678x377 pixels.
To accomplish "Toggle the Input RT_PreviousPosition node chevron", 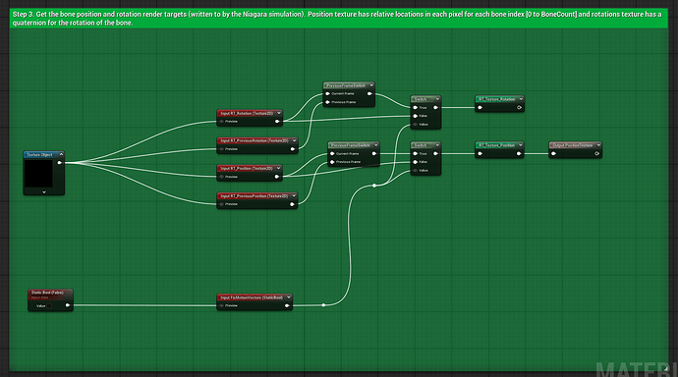I will [x=294, y=196].
